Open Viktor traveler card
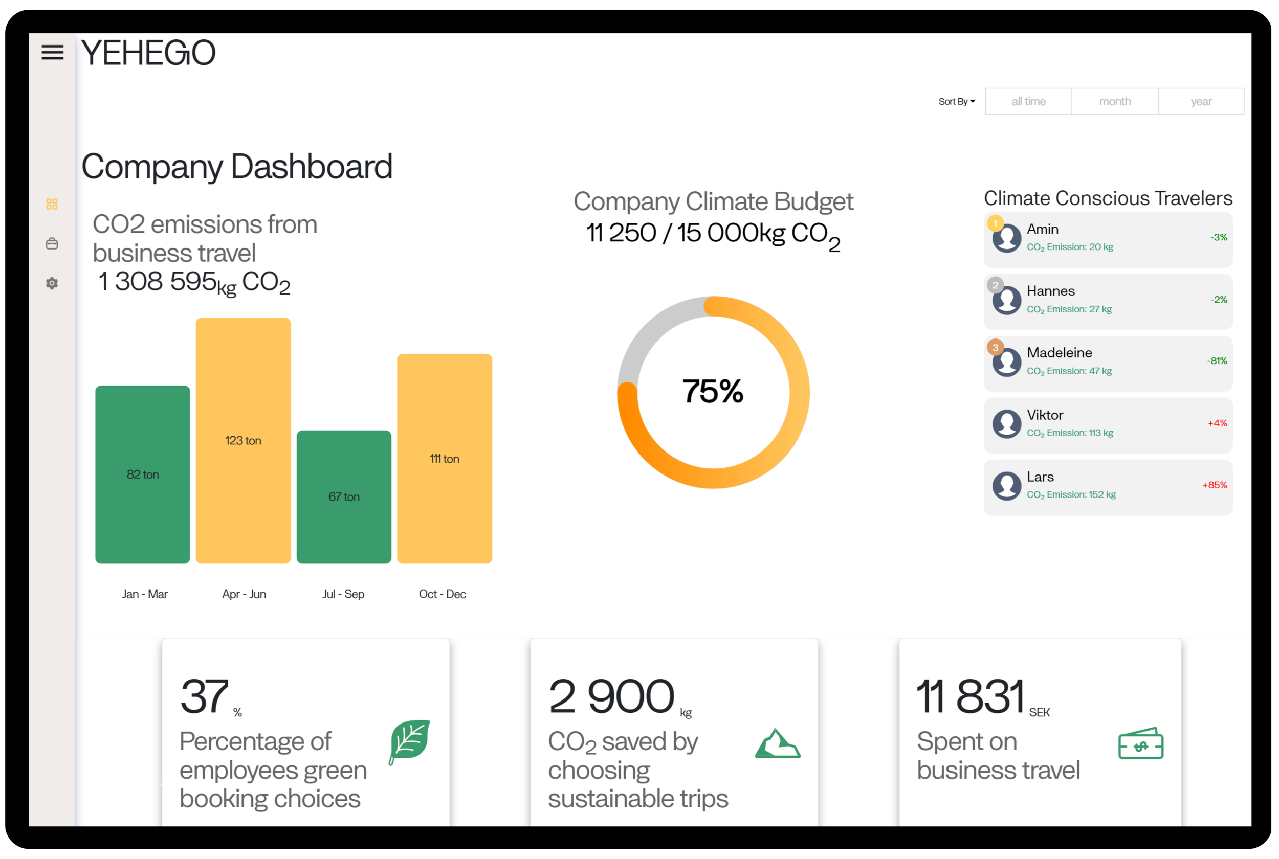The width and height of the screenshot is (1279, 859). (1108, 424)
